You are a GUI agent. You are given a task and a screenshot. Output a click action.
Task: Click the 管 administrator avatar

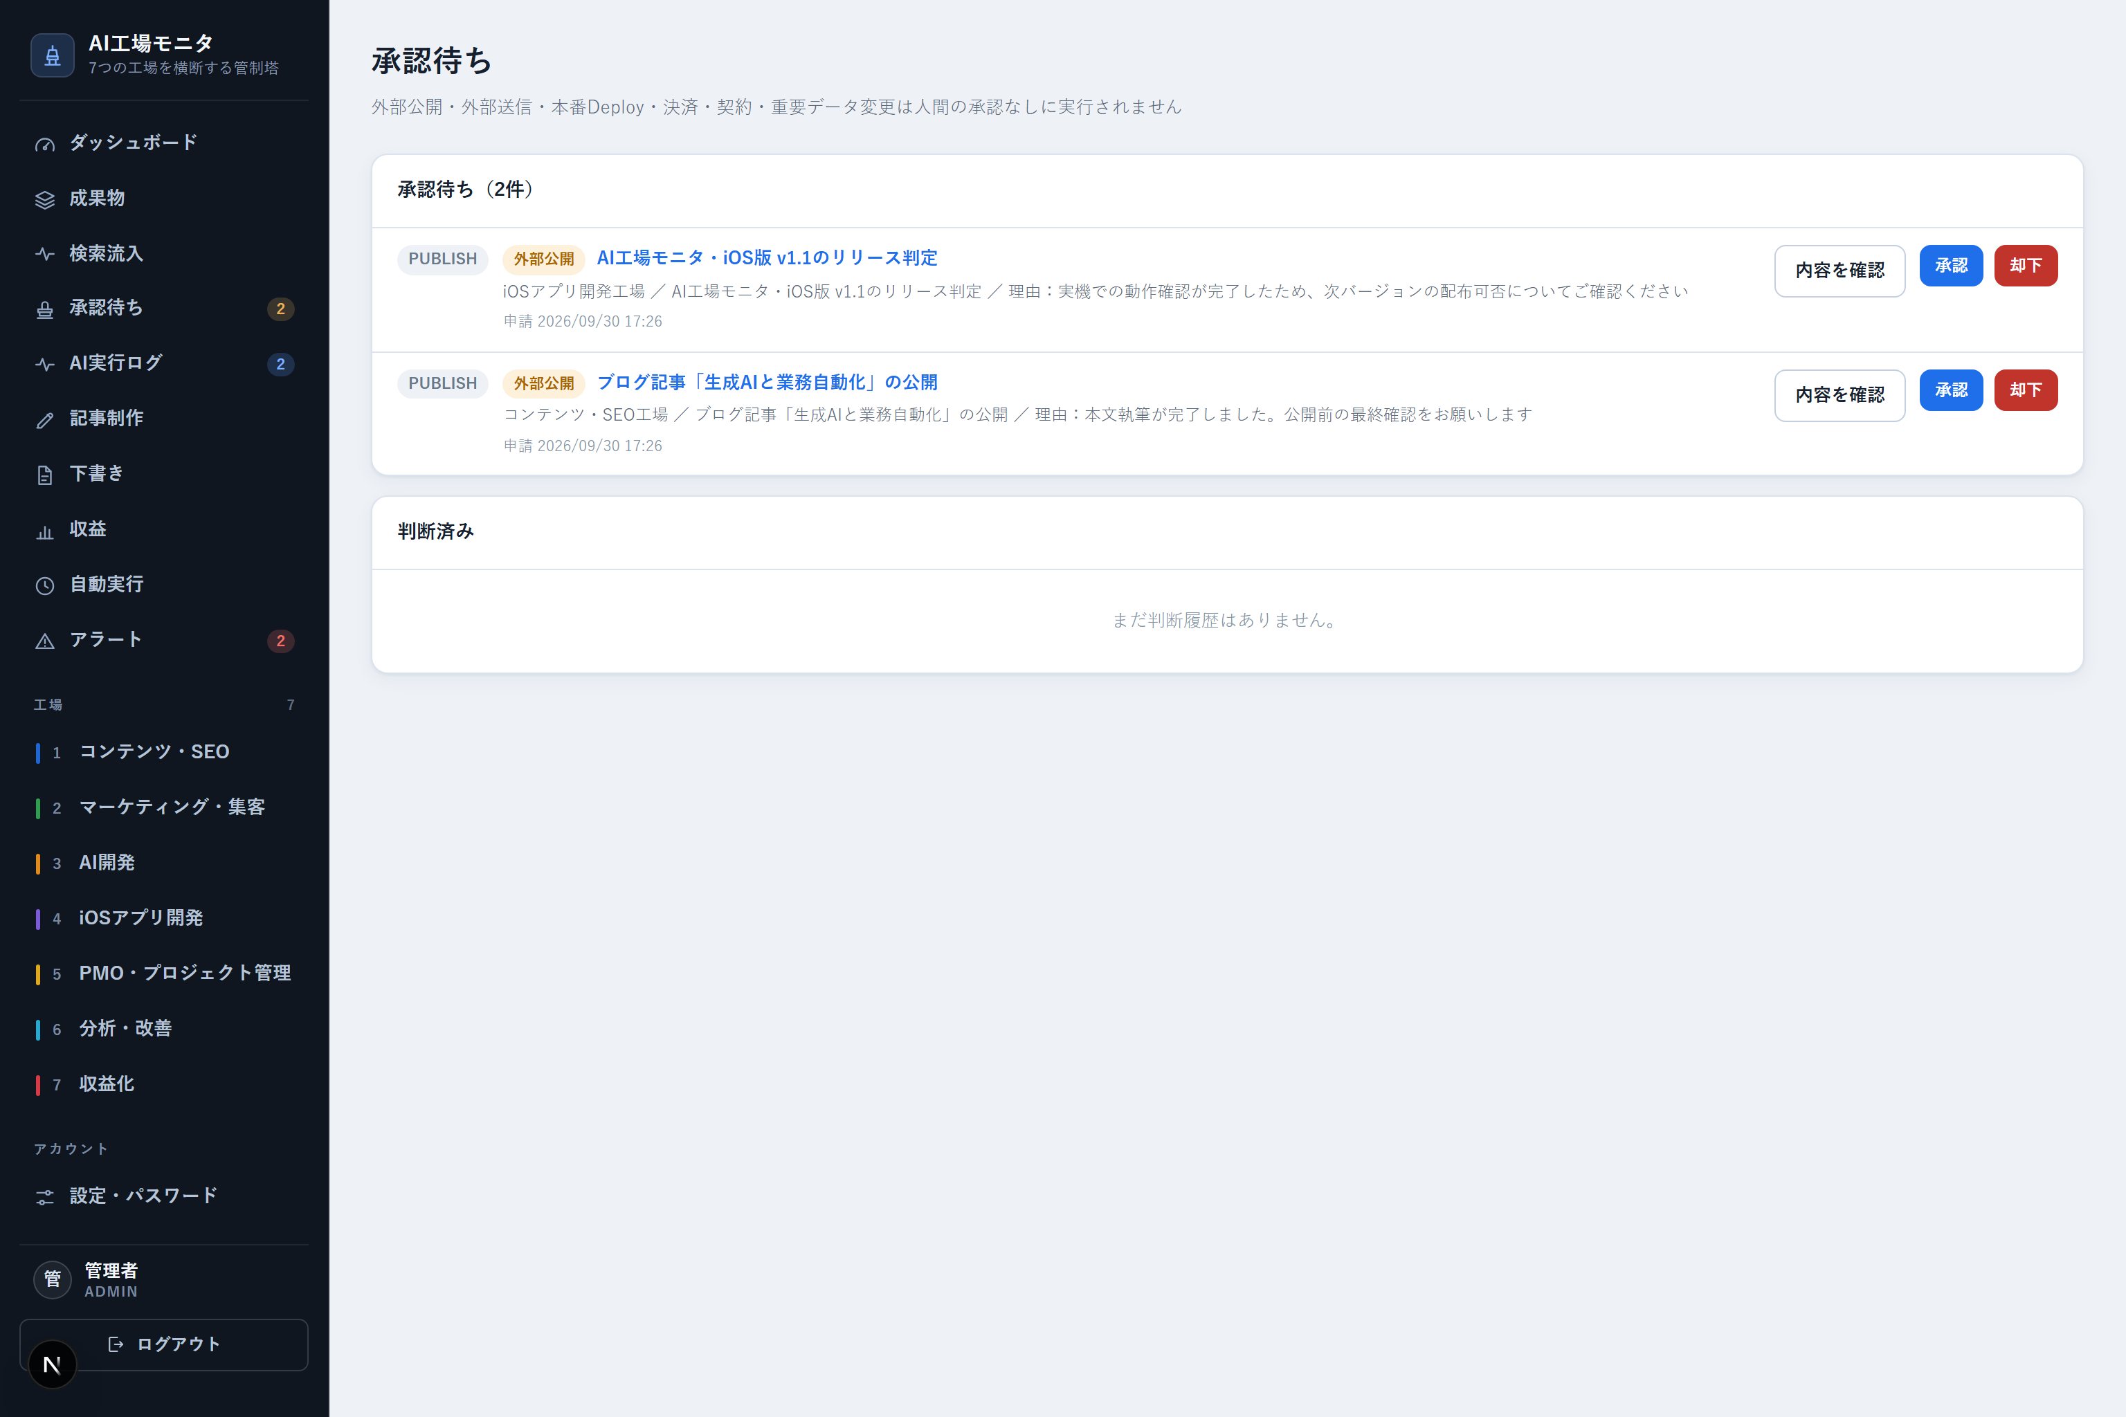[x=53, y=1279]
